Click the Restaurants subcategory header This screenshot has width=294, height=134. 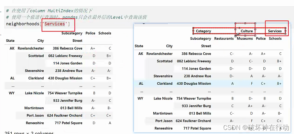click(224, 39)
